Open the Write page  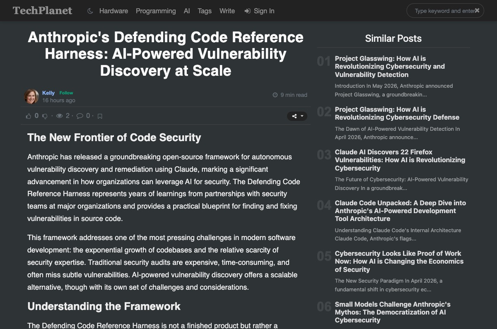point(227,11)
